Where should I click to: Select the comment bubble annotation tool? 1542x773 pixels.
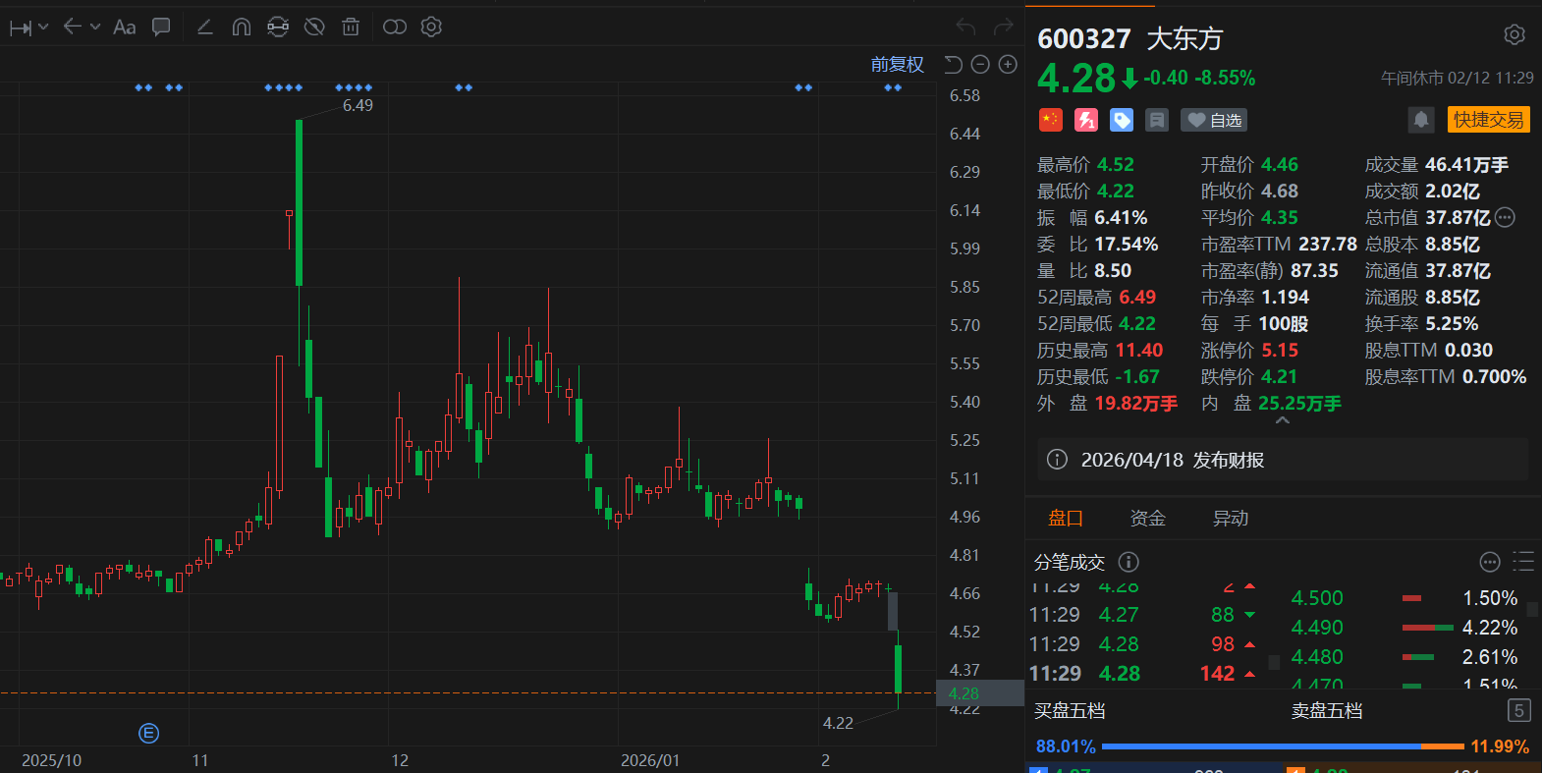(161, 28)
